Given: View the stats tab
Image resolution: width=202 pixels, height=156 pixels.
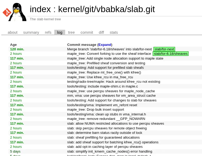Looking at the screenshot, I should [114, 32].
